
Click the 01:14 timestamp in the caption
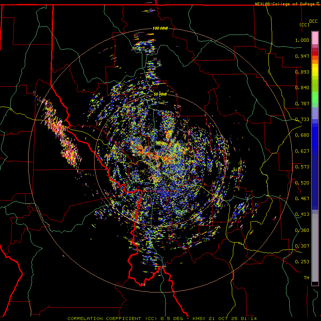(249, 319)
